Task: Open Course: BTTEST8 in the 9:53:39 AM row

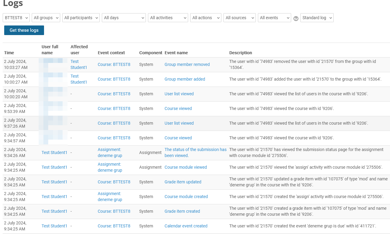Action: [114, 108]
